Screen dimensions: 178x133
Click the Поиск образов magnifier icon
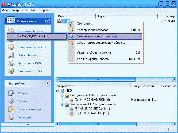(x=11, y=55)
